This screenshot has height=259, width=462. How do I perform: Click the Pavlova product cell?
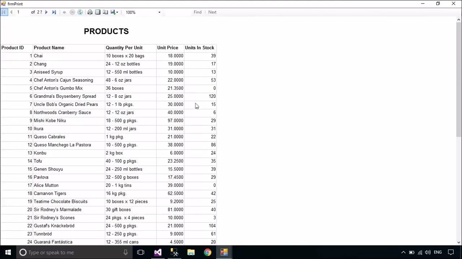69,177
